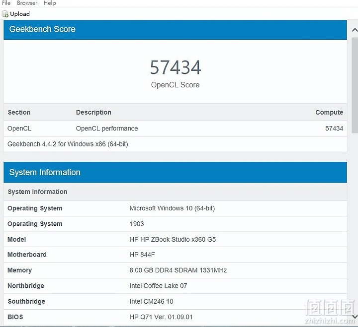
Task: Select Intel Coffee Lake 07 value
Action: 158,286
